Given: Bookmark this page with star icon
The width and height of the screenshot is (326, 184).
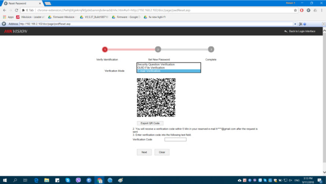Looking at the screenshot, I should [295, 10].
